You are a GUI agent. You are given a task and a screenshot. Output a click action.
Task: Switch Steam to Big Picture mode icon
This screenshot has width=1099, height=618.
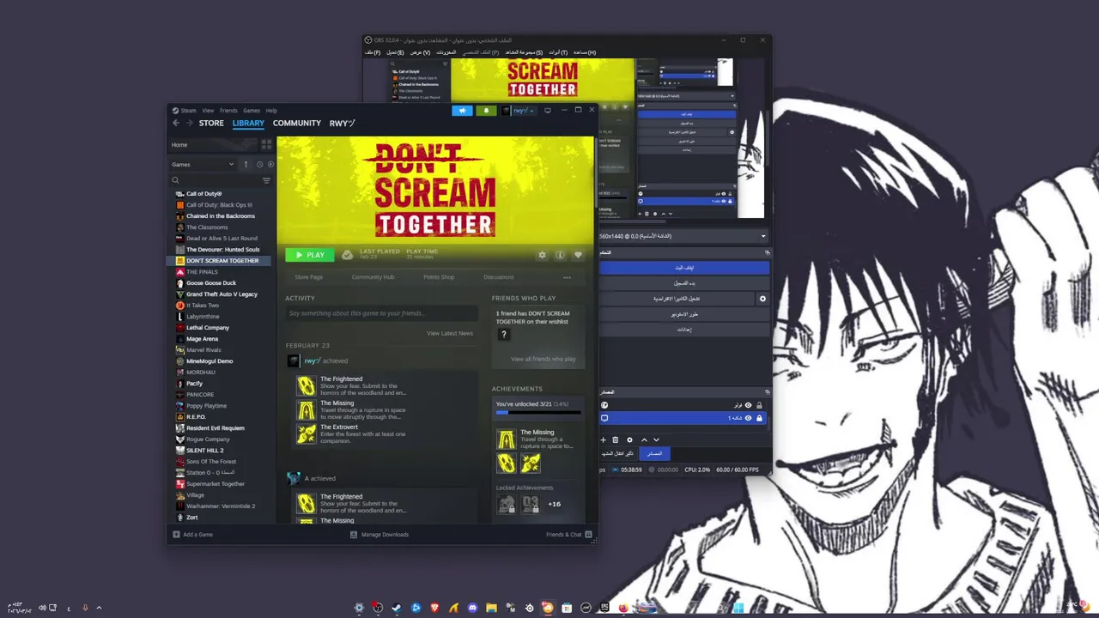coord(548,111)
